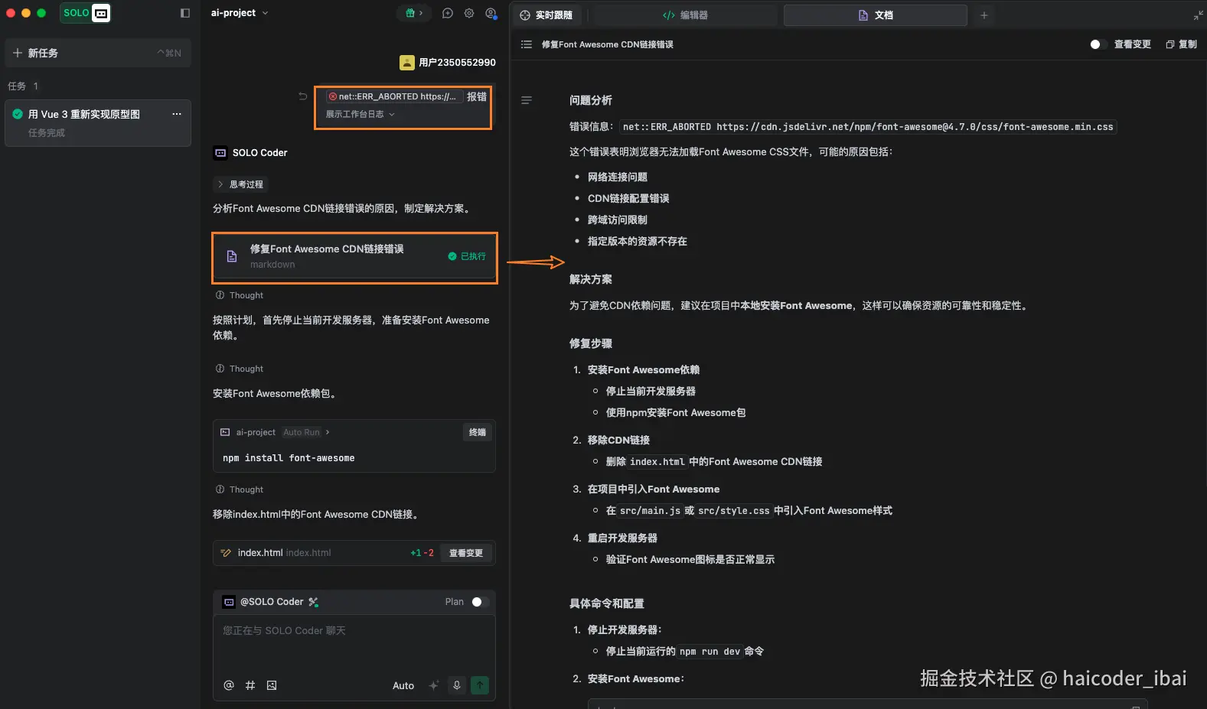Viewport: 1207px width, 709px height.
Task: Open the ai-project dropdown
Action: click(240, 13)
